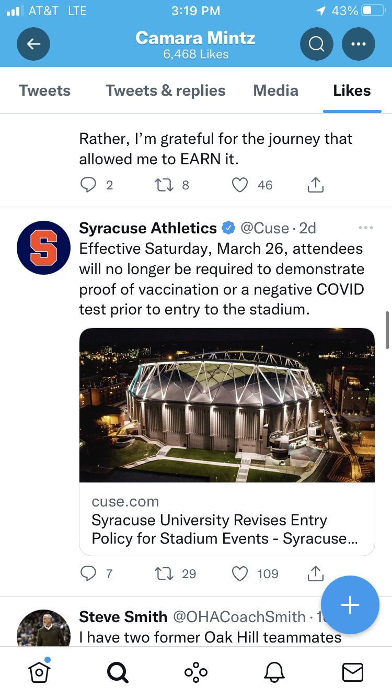Compose a new tweet
392x698 pixels.
350,605
